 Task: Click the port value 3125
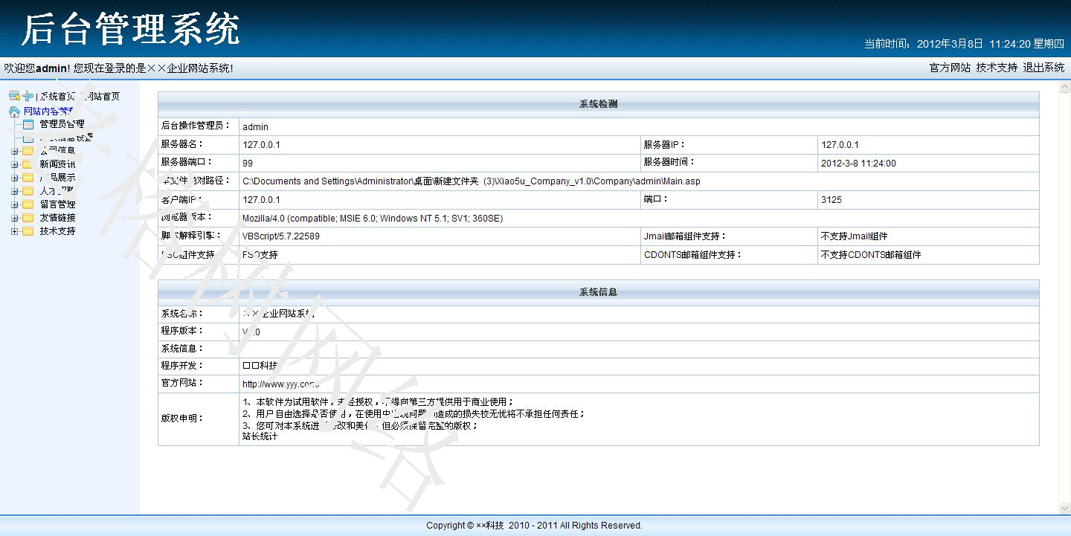click(x=832, y=200)
